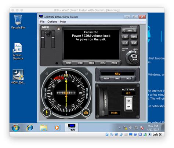Open the Options menu

52,22
